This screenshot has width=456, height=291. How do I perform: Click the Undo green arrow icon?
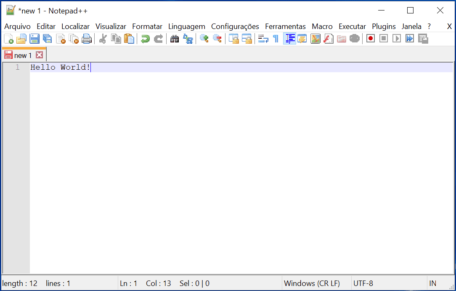145,39
